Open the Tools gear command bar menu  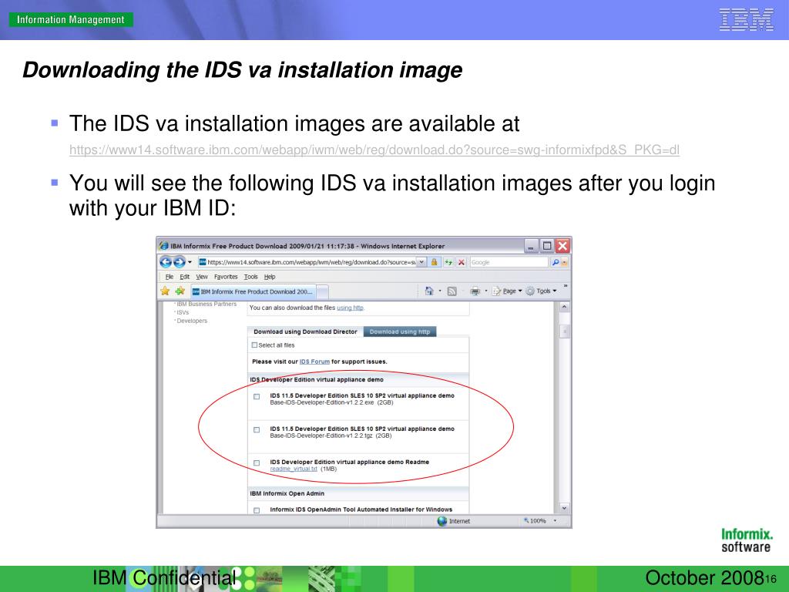pyautogui.click(x=541, y=291)
